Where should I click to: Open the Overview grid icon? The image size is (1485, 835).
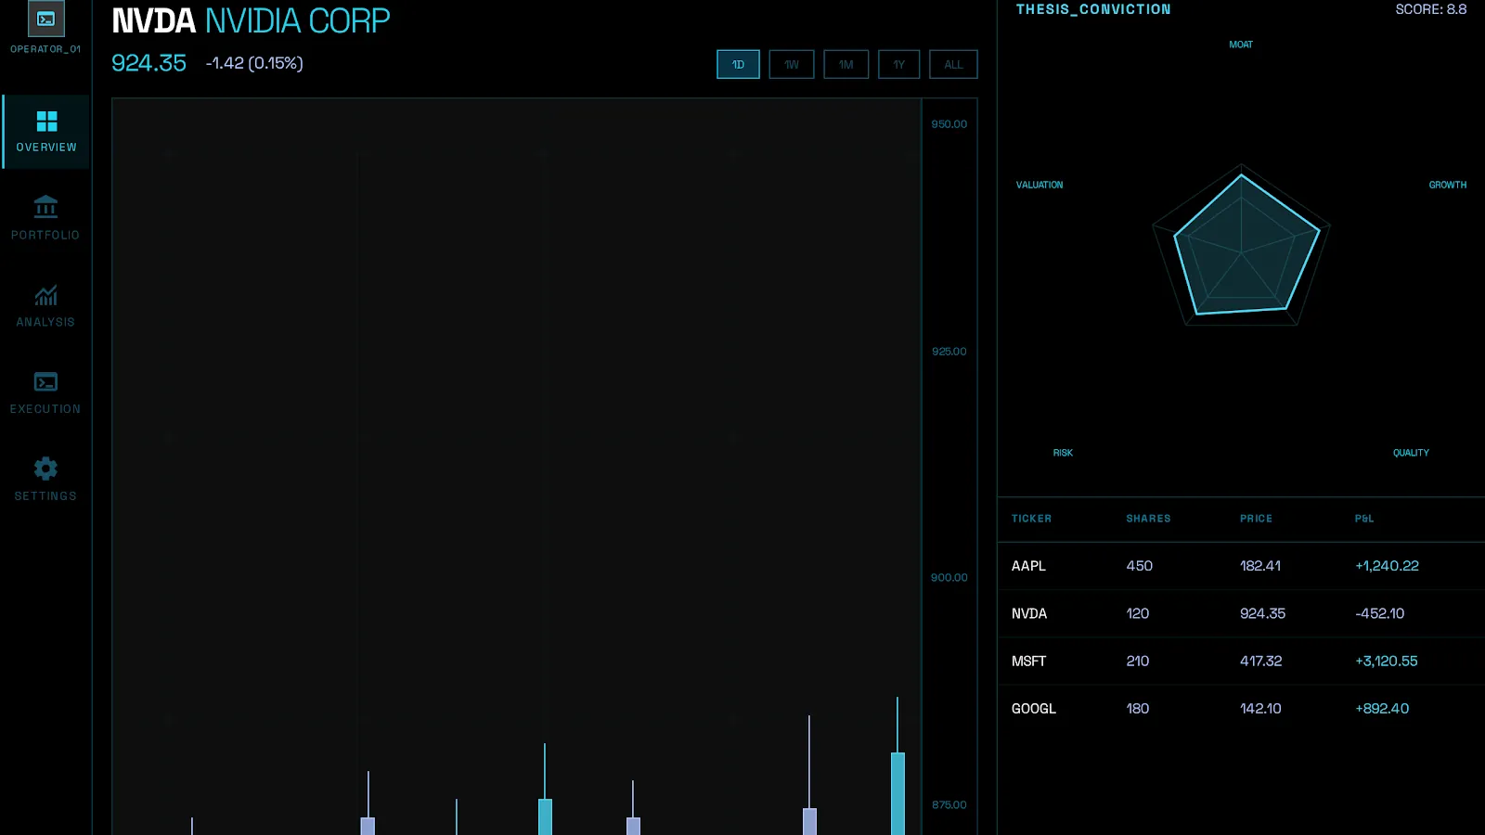click(46, 122)
